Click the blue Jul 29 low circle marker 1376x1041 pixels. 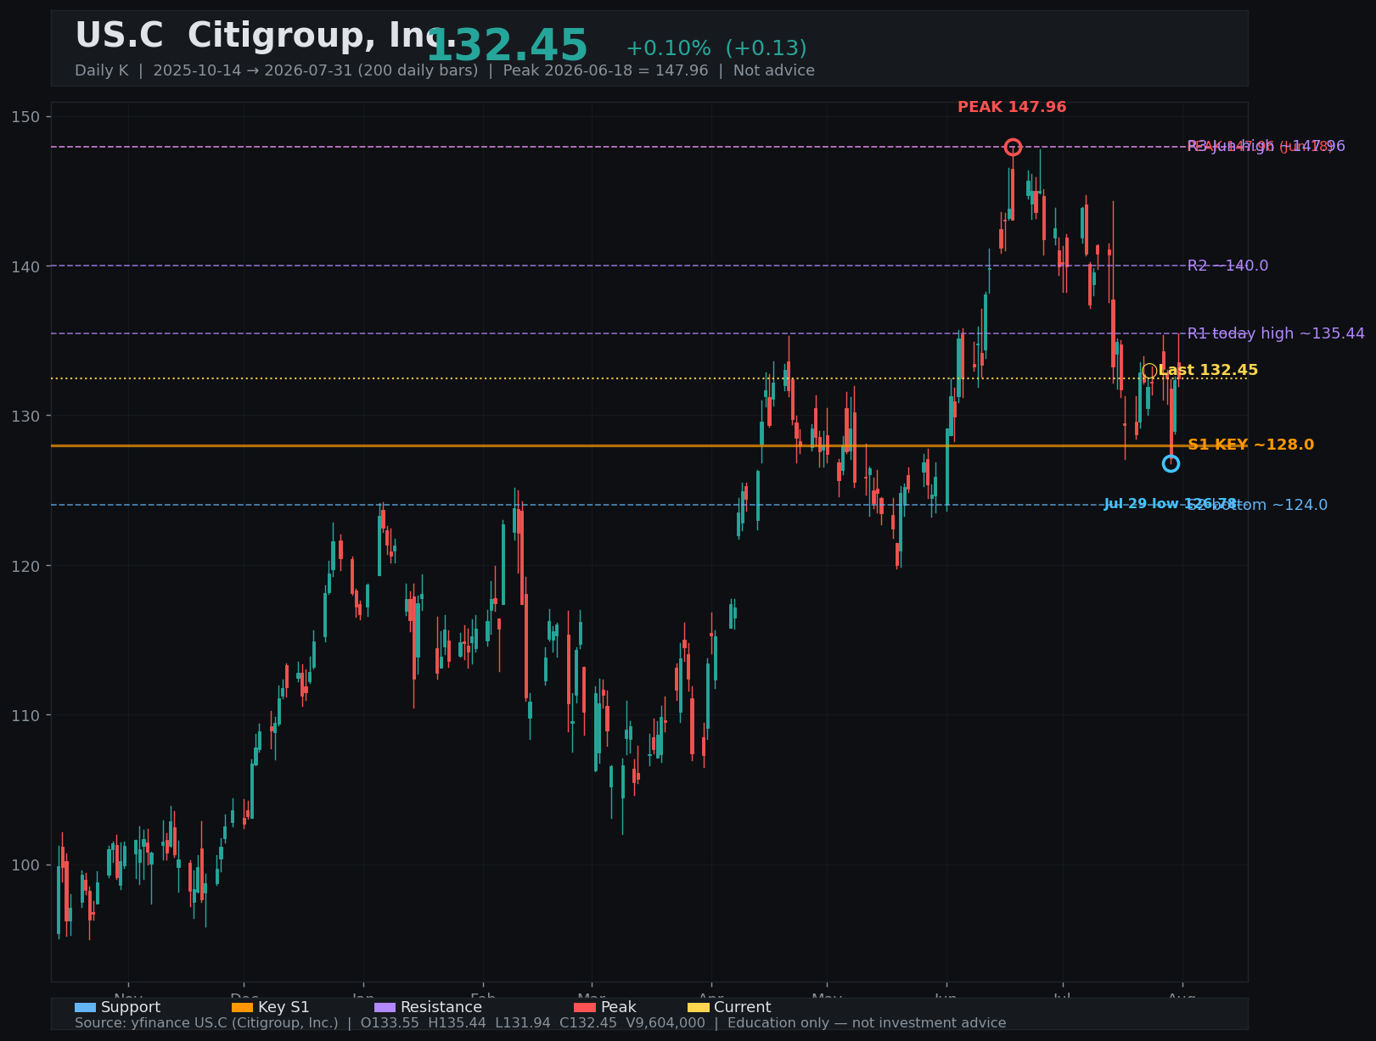point(1171,463)
